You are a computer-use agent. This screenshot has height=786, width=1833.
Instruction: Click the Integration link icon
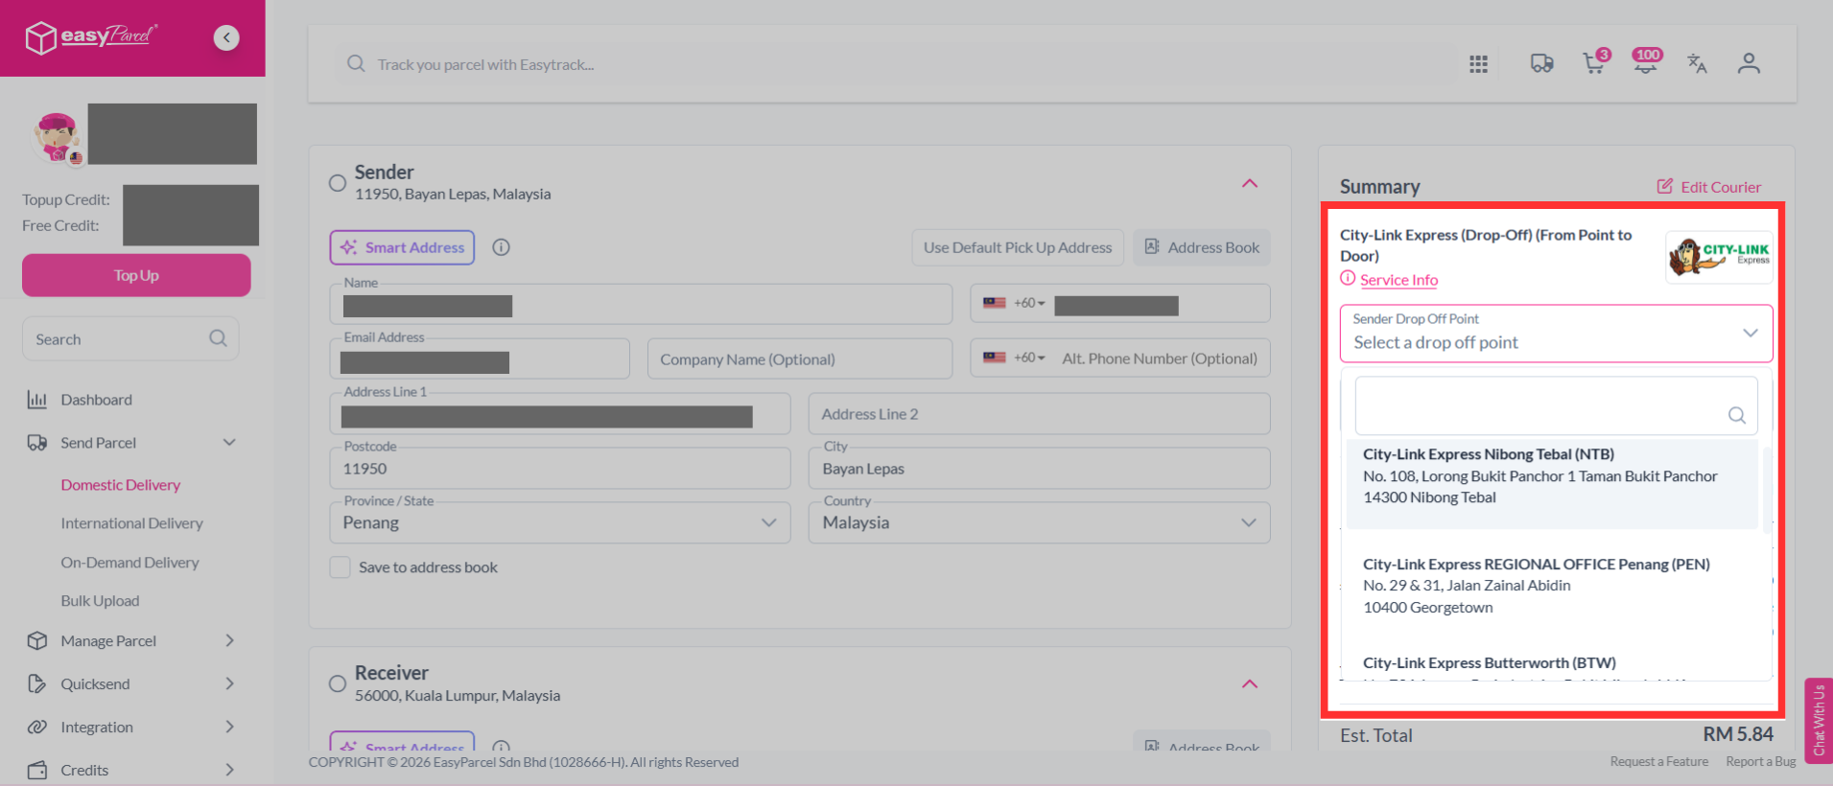point(37,728)
